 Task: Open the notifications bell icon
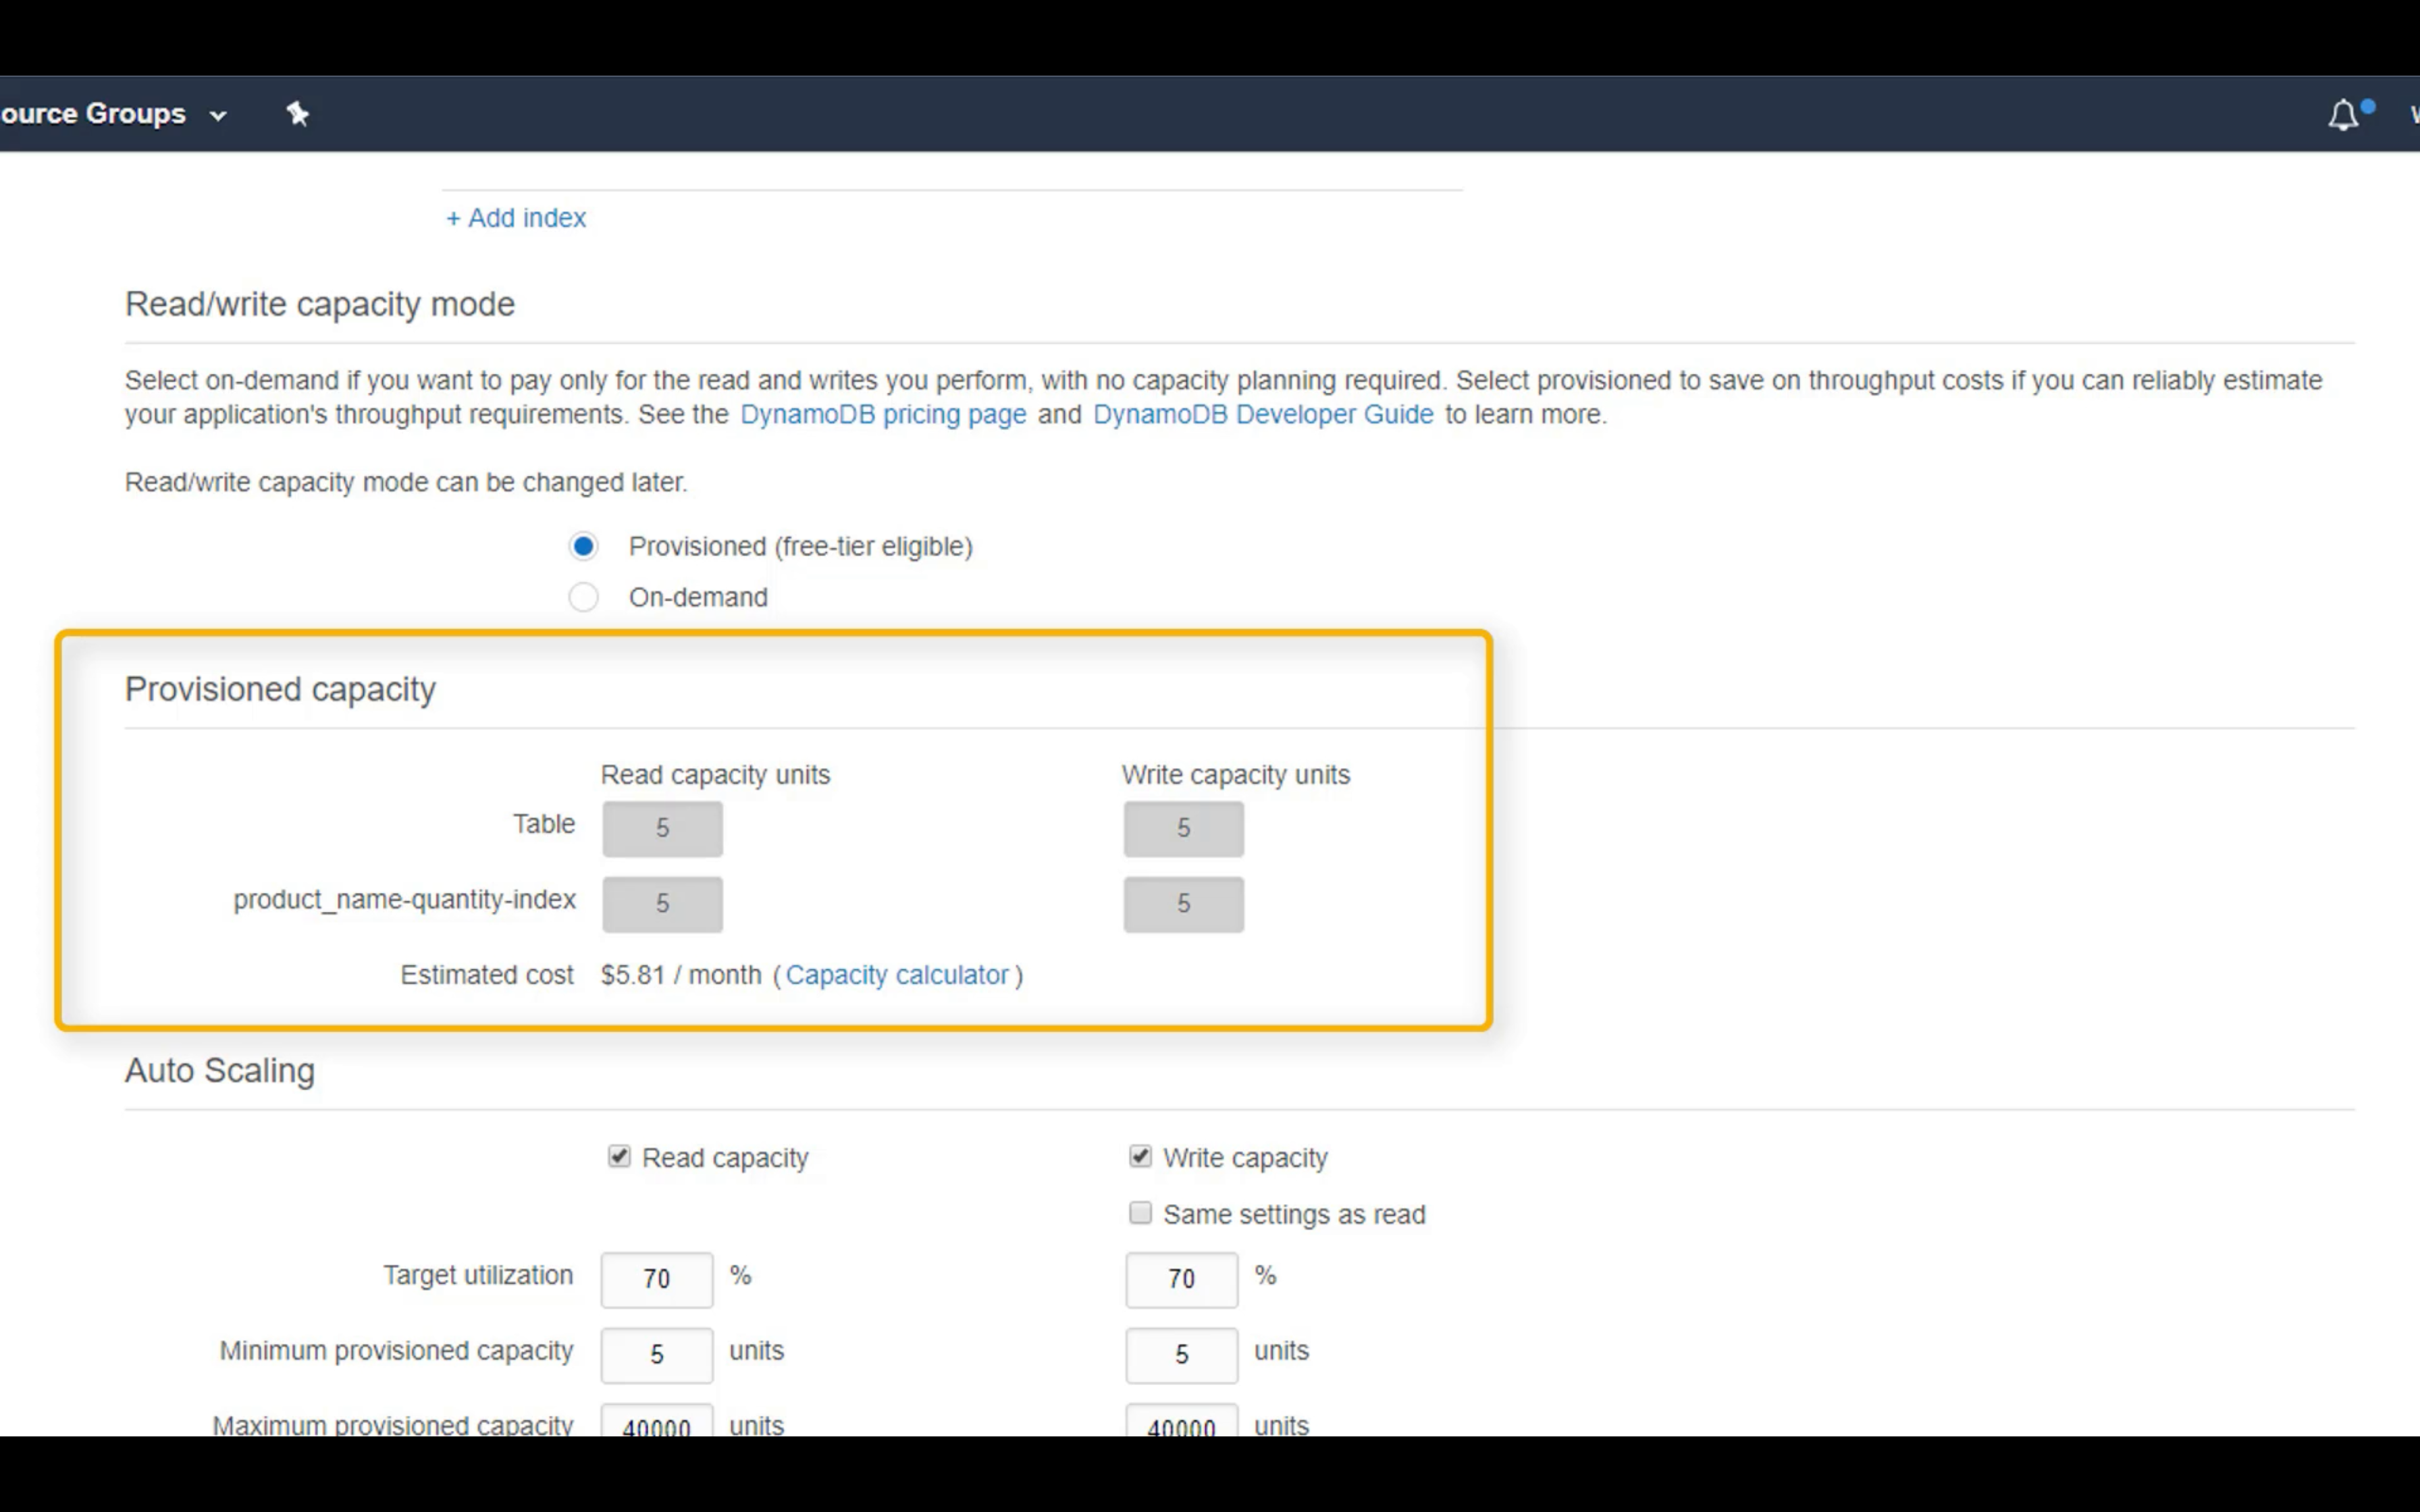click(2343, 116)
